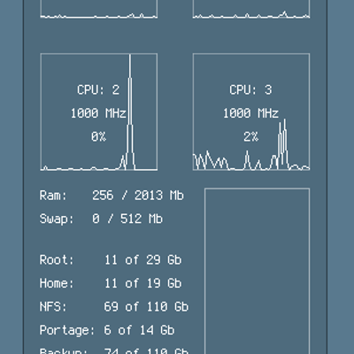Click the Portage: disk label
The height and width of the screenshot is (354, 354).
(67, 330)
